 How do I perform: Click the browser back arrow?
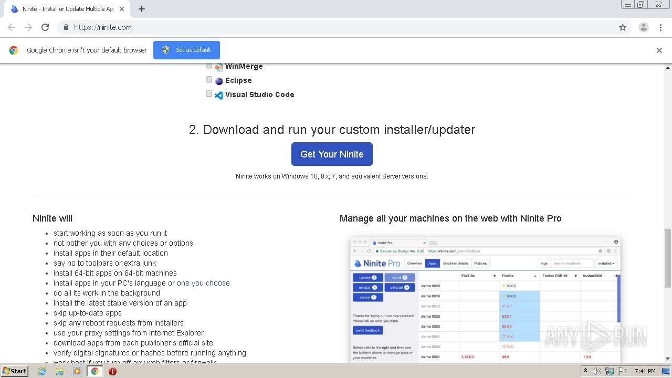tap(12, 27)
